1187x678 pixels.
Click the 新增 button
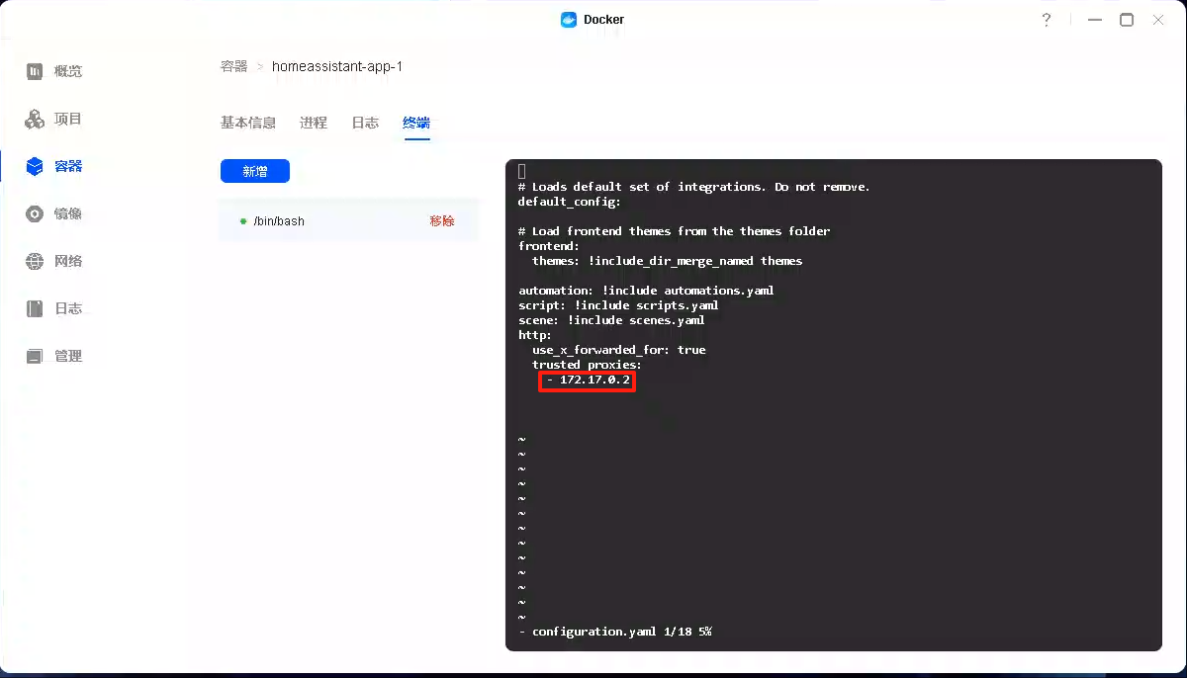click(x=254, y=170)
